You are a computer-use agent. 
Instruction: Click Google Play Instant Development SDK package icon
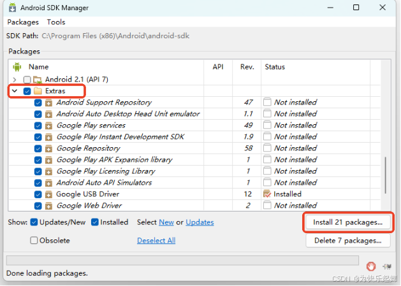click(48, 138)
